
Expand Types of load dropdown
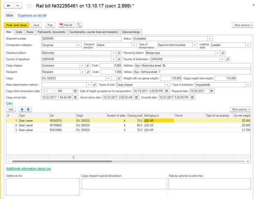(167, 85)
